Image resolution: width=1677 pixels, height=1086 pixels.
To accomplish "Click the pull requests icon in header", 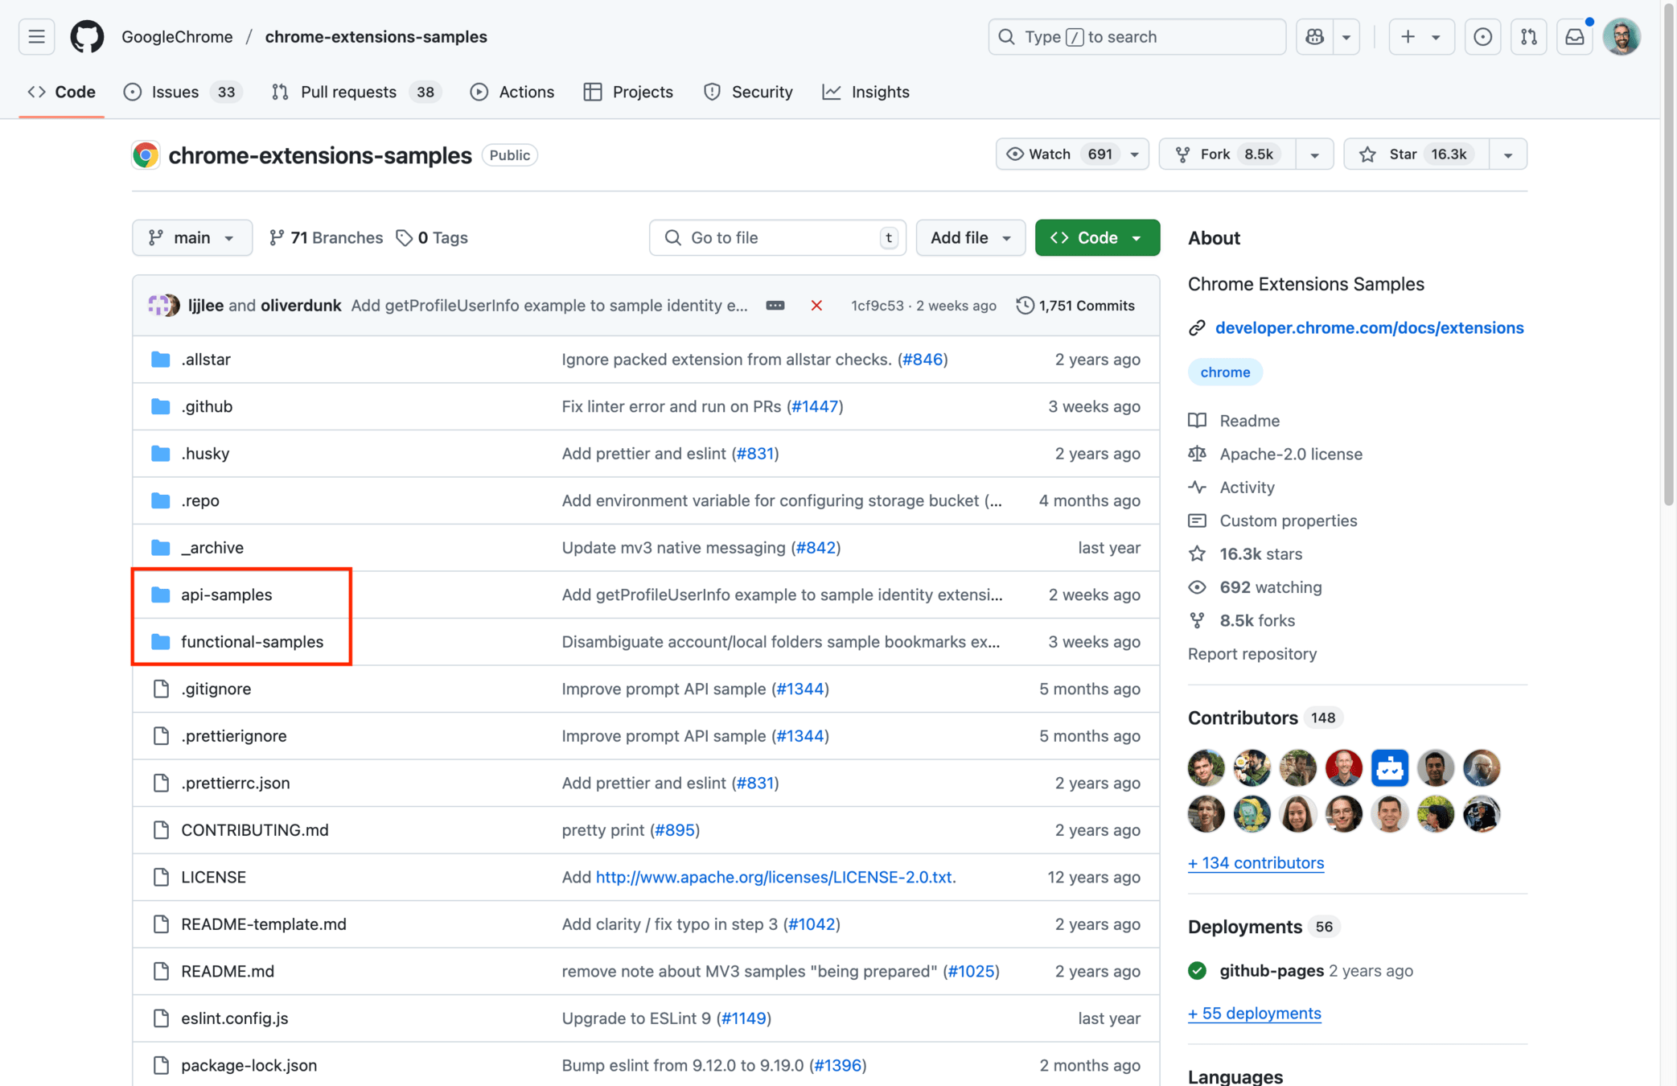I will pos(1528,36).
